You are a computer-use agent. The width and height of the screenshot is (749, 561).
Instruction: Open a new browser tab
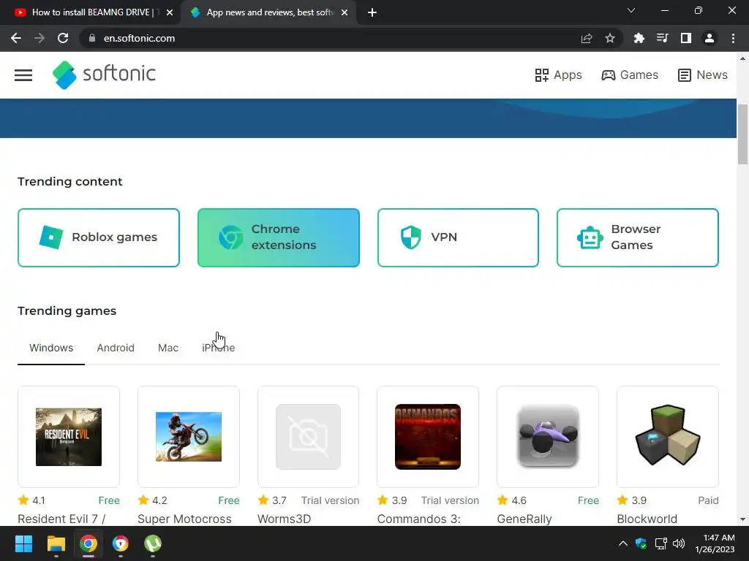372,13
